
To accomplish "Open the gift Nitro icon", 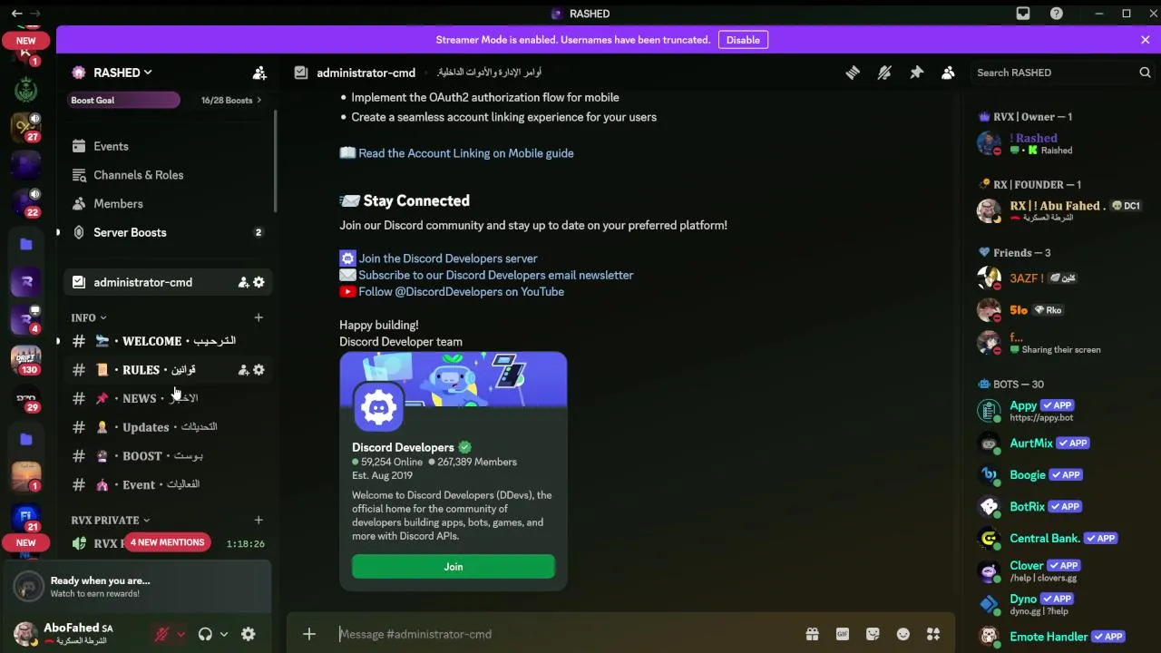I will pyautogui.click(x=812, y=634).
